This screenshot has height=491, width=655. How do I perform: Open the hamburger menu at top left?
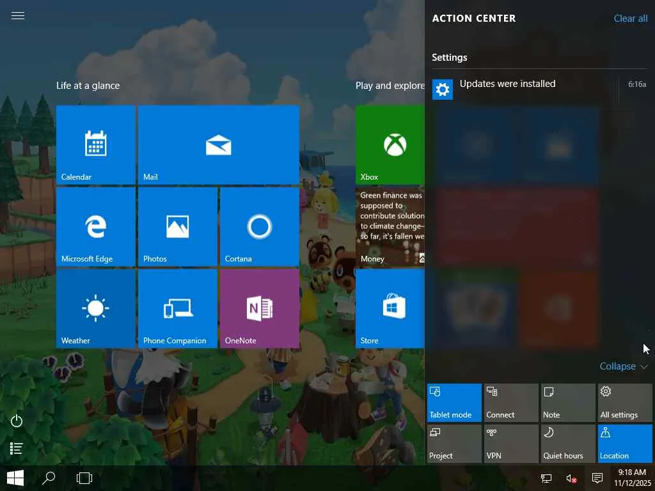coord(17,16)
